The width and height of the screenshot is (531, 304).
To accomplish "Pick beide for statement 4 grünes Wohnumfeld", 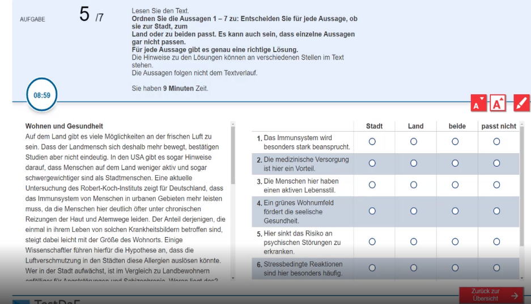I will pos(455,211).
